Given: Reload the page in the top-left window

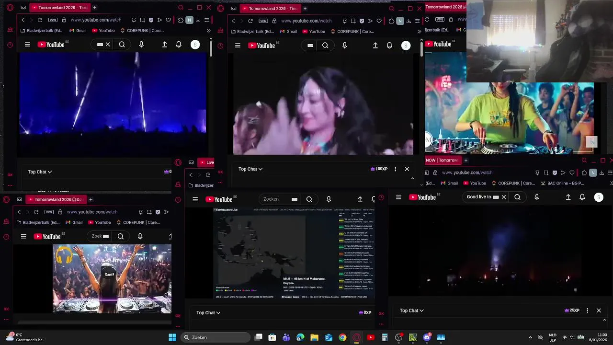Looking at the screenshot, I should 40,20.
